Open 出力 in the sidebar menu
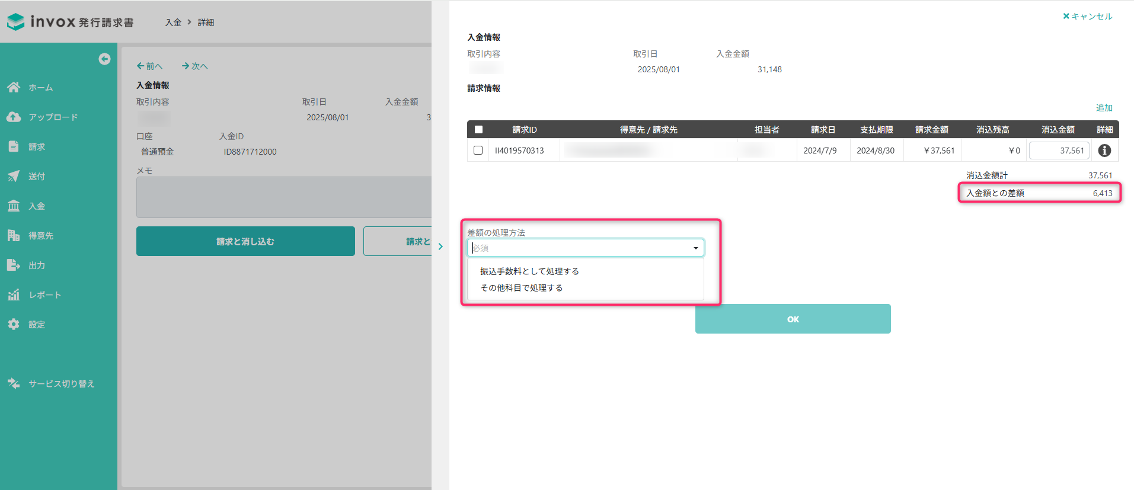Image resolution: width=1134 pixels, height=490 pixels. tap(37, 265)
